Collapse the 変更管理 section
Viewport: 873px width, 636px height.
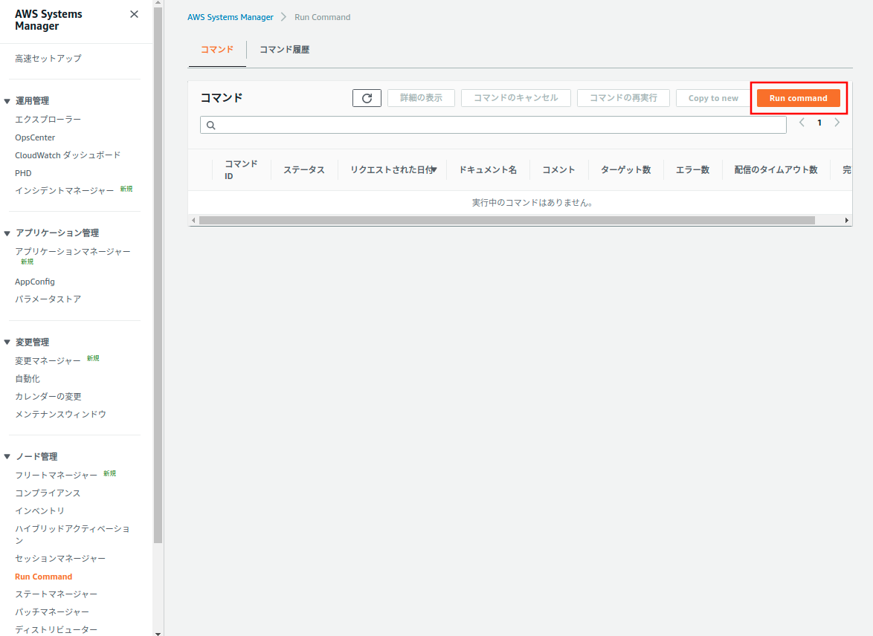7,343
